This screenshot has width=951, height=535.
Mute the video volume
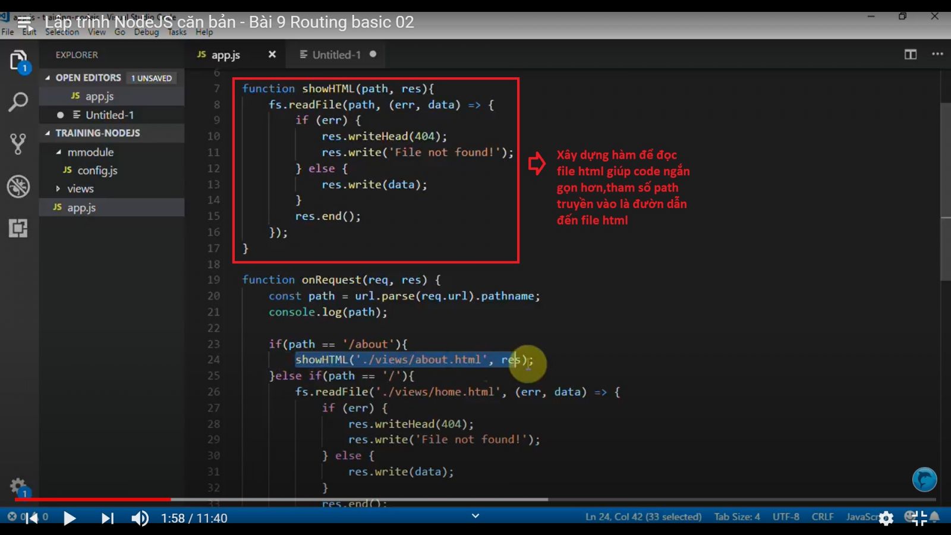click(140, 518)
